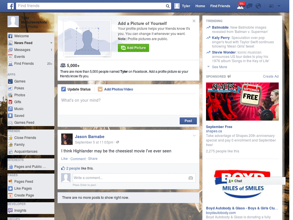
Task: Dismiss Add a Picture of Yourself card
Action: [x=194, y=21]
